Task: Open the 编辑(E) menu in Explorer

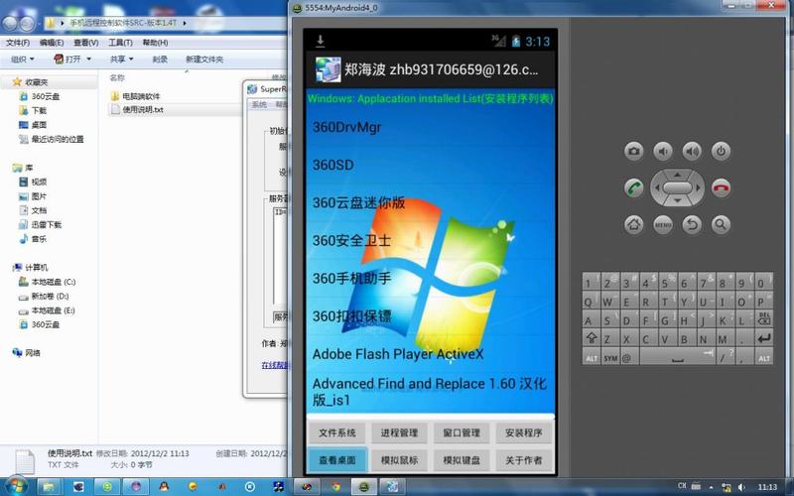Action: 52,43
